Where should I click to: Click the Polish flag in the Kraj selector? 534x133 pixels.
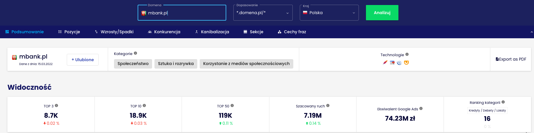305,13
